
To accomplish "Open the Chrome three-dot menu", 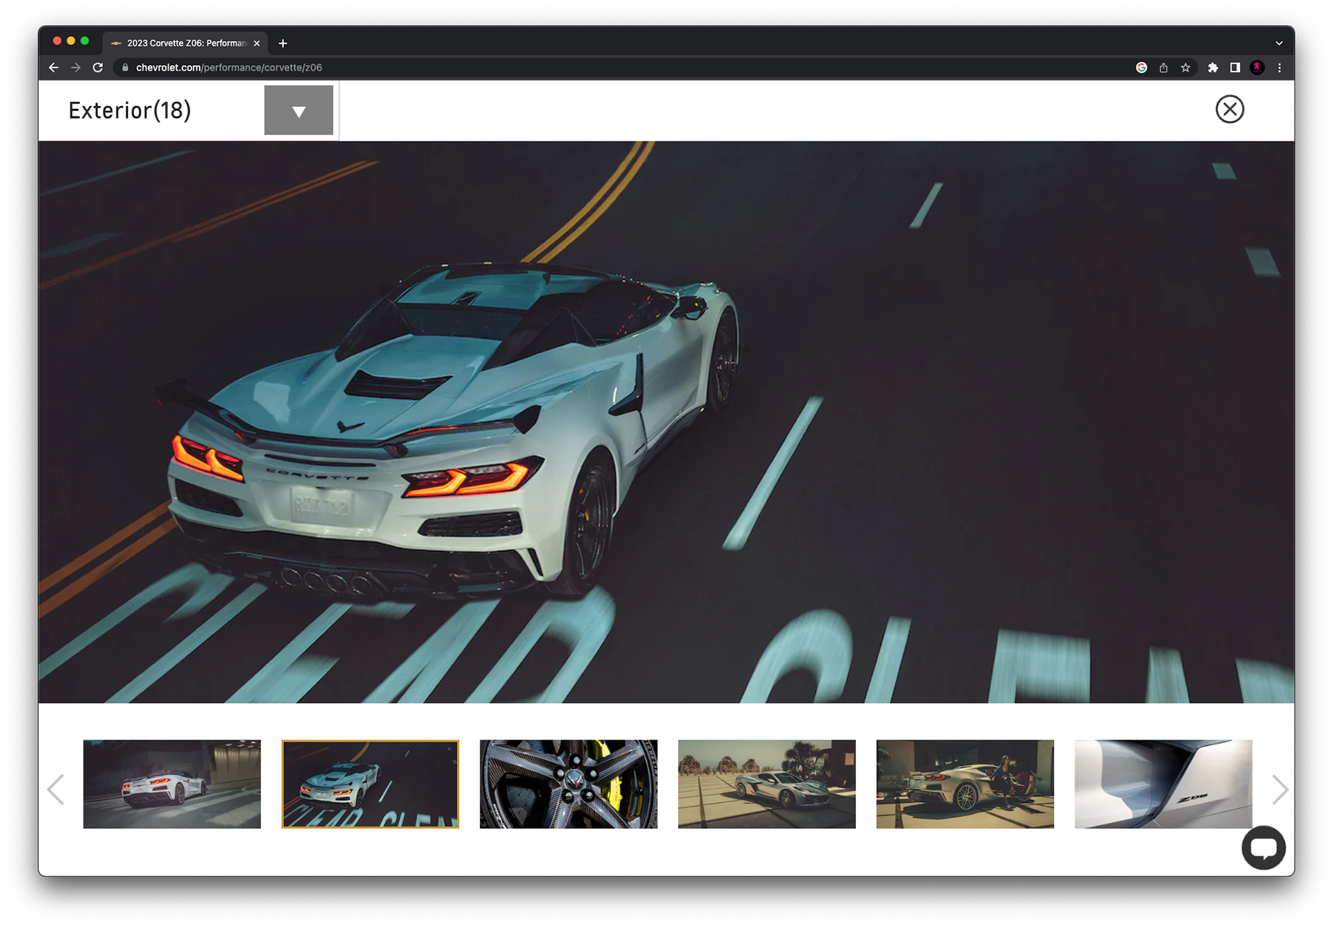I will tap(1280, 67).
